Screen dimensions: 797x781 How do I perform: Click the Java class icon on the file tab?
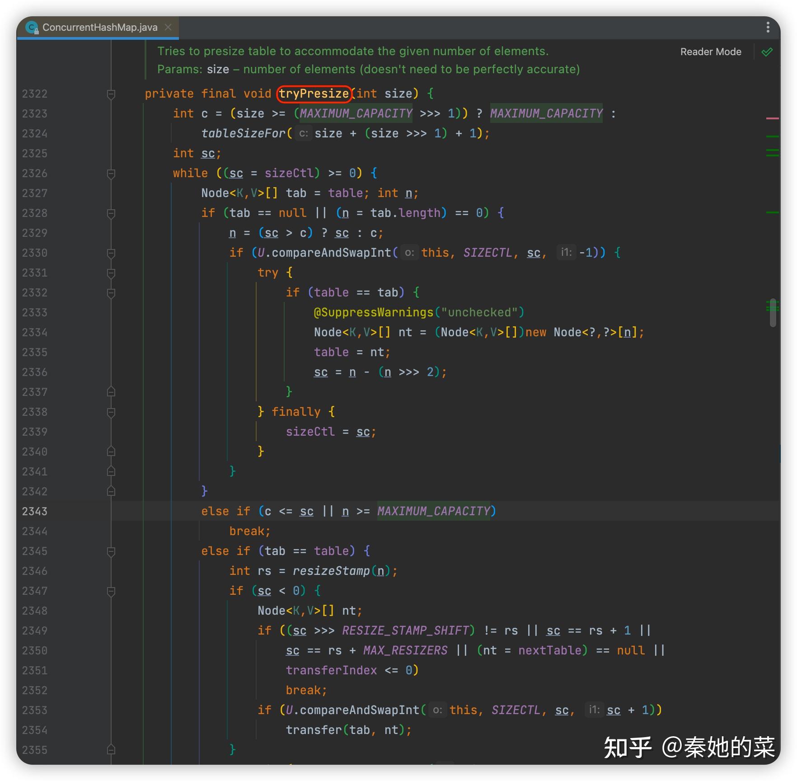point(31,27)
